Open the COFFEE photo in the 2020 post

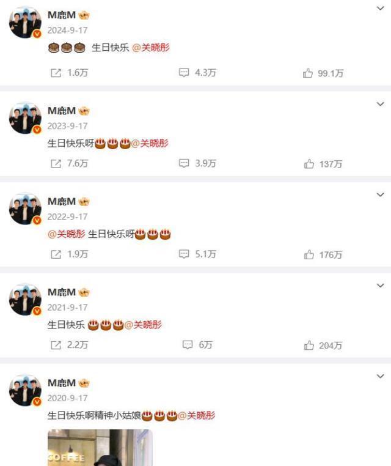pyautogui.click(x=100, y=448)
